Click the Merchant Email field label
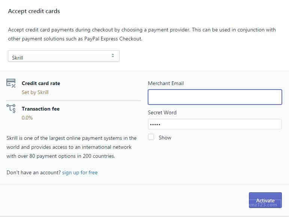The width and height of the screenshot is (289, 217). 166,83
